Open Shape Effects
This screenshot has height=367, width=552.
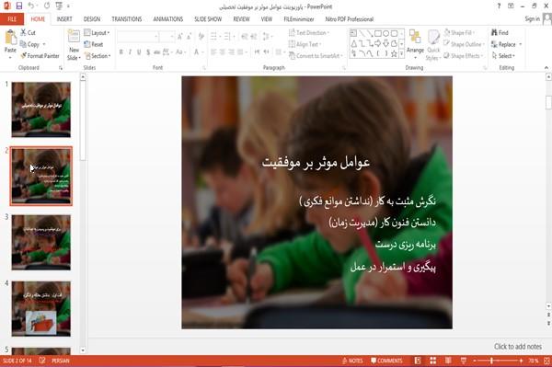pos(463,55)
